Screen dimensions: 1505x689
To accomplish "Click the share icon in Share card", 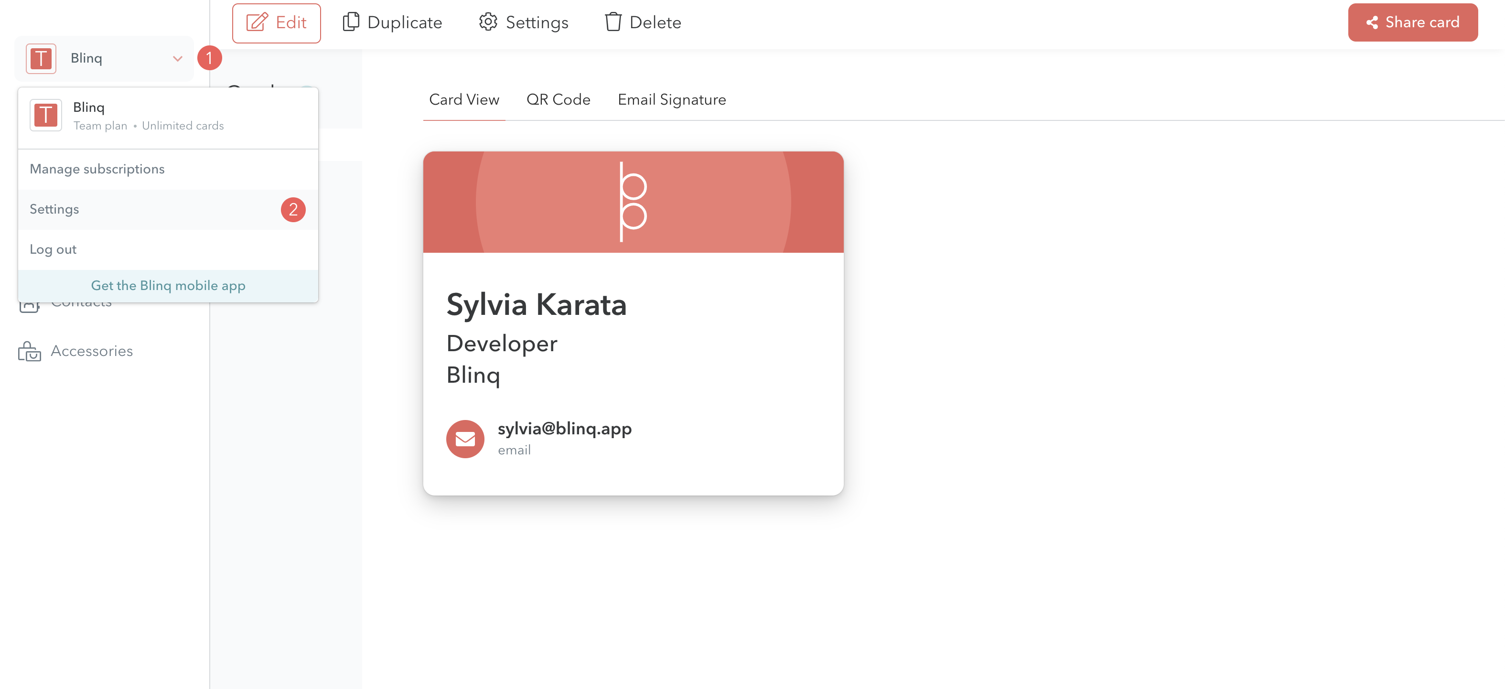I will coord(1372,22).
